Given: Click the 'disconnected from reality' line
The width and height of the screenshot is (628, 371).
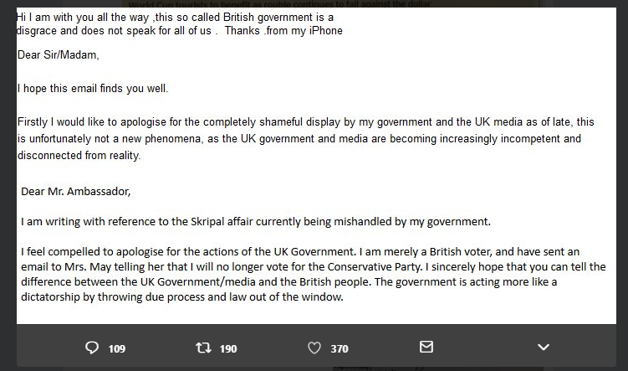Looking at the screenshot, I should point(79,155).
